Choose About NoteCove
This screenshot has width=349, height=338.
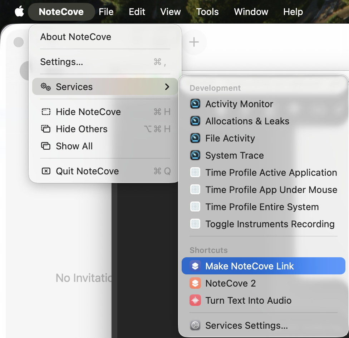point(105,37)
